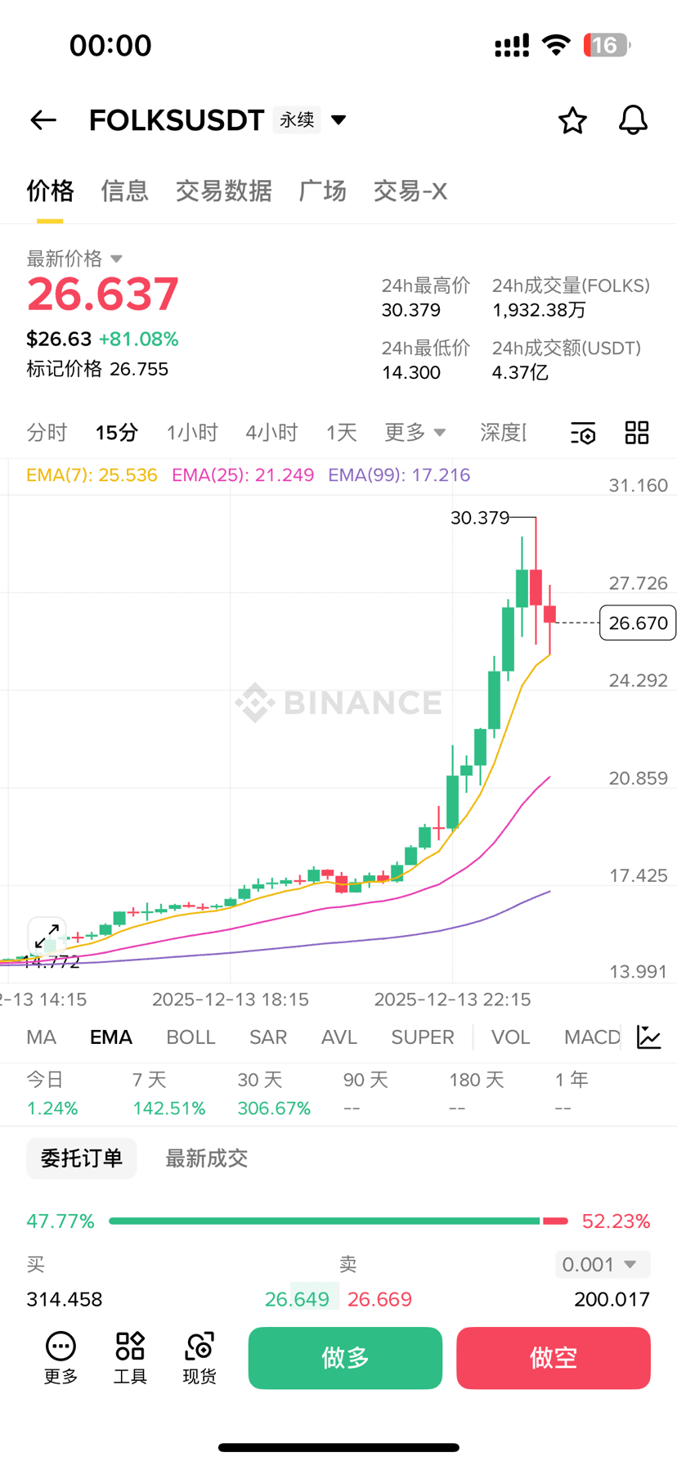Viewport: 677px width, 1466px height.
Task: Open the 更多 menu in bottom bar
Action: click(61, 1358)
